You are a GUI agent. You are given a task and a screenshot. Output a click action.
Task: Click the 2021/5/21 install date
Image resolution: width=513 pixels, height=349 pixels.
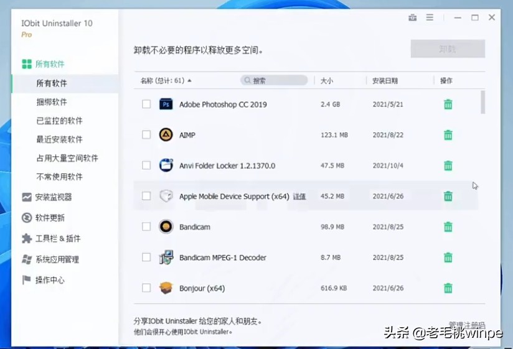[388, 105]
